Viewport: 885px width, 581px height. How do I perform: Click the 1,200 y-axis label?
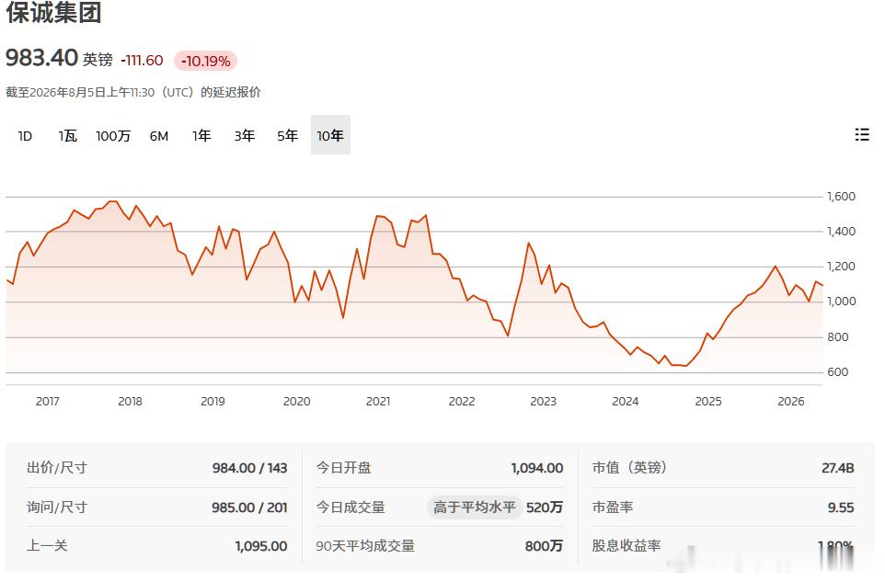[841, 267]
